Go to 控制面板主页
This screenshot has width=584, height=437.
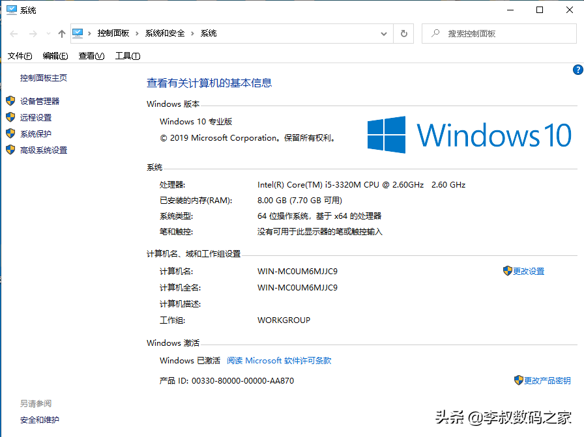(x=44, y=78)
